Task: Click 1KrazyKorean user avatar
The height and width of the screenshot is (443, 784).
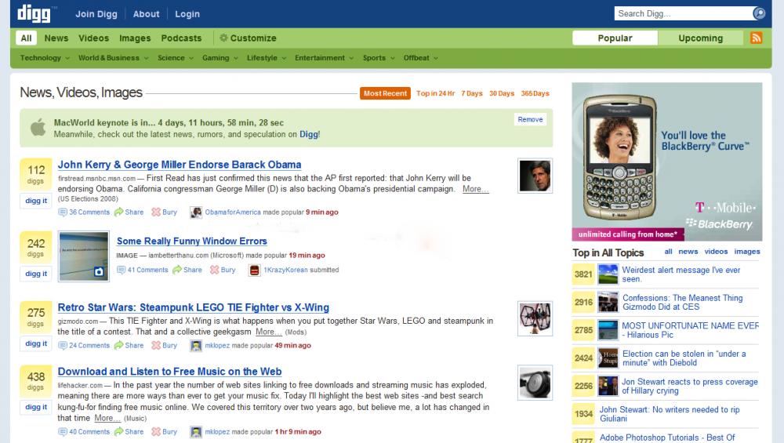Action: [255, 271]
